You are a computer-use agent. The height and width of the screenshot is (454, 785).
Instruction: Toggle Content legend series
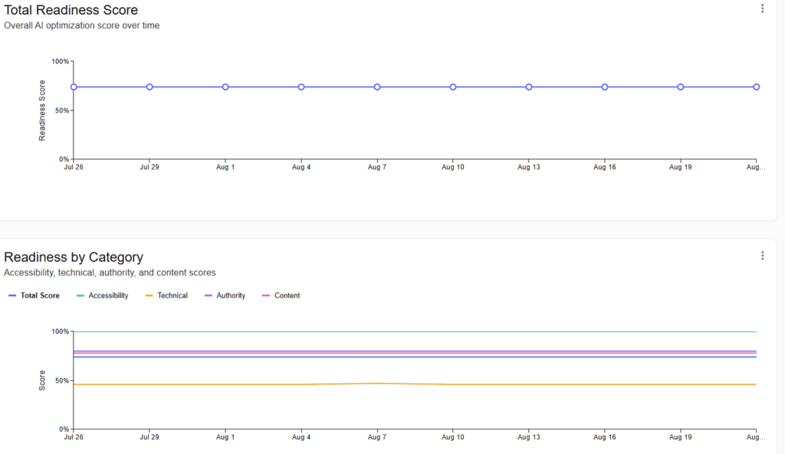(x=281, y=296)
